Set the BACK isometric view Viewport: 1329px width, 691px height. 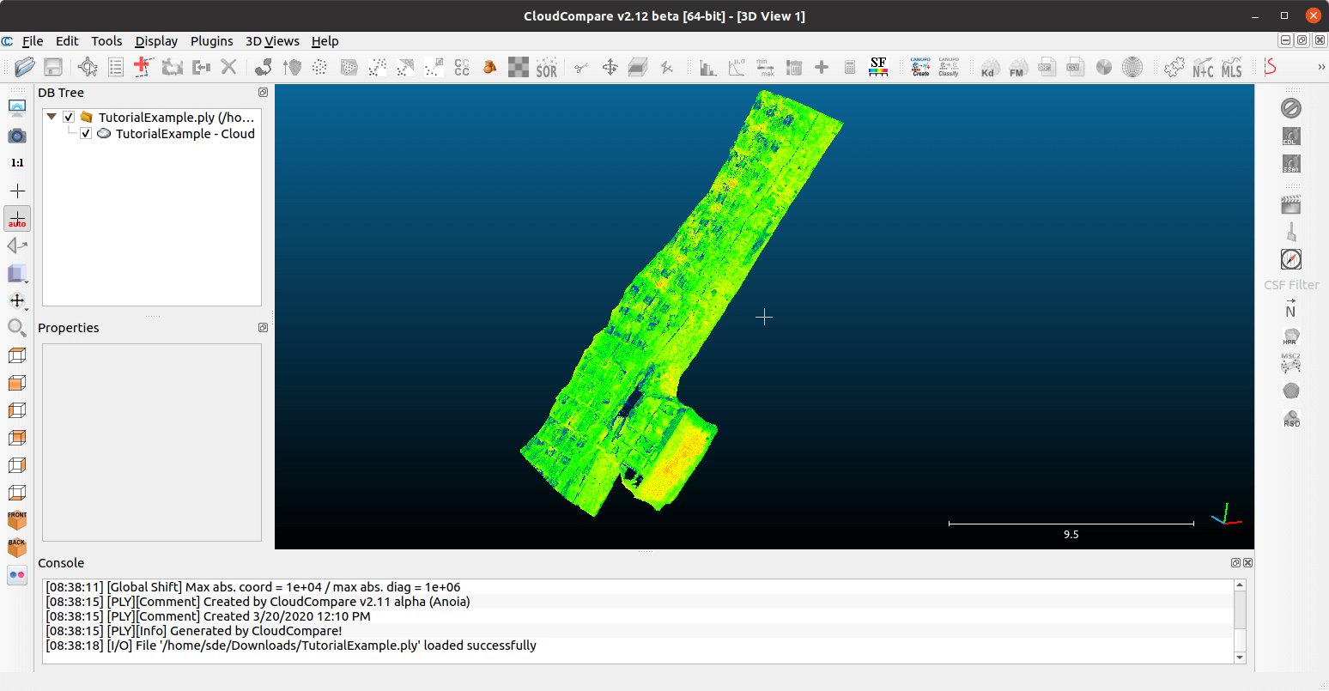[17, 548]
